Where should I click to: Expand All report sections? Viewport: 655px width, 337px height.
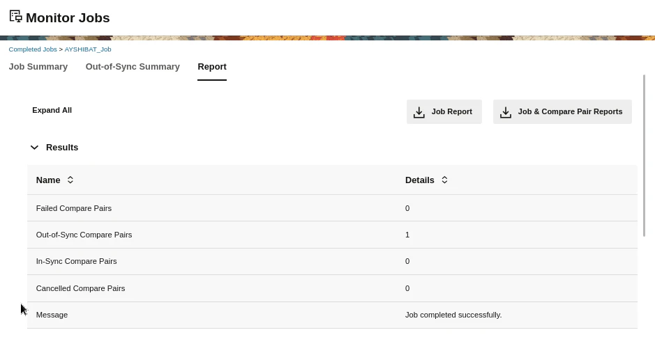(52, 110)
